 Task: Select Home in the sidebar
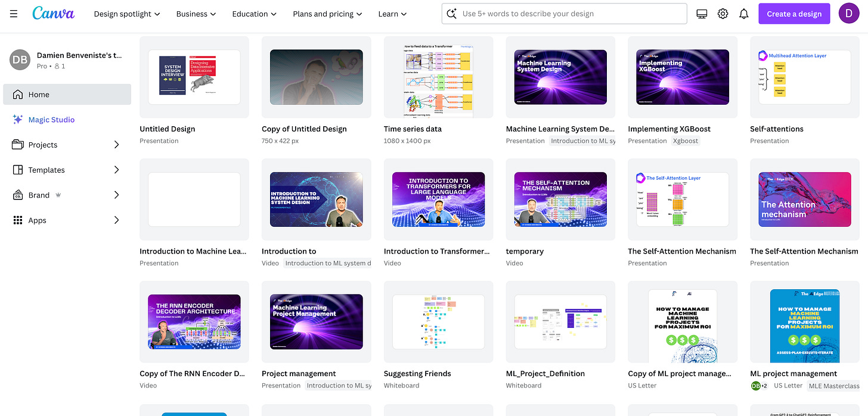pos(67,94)
